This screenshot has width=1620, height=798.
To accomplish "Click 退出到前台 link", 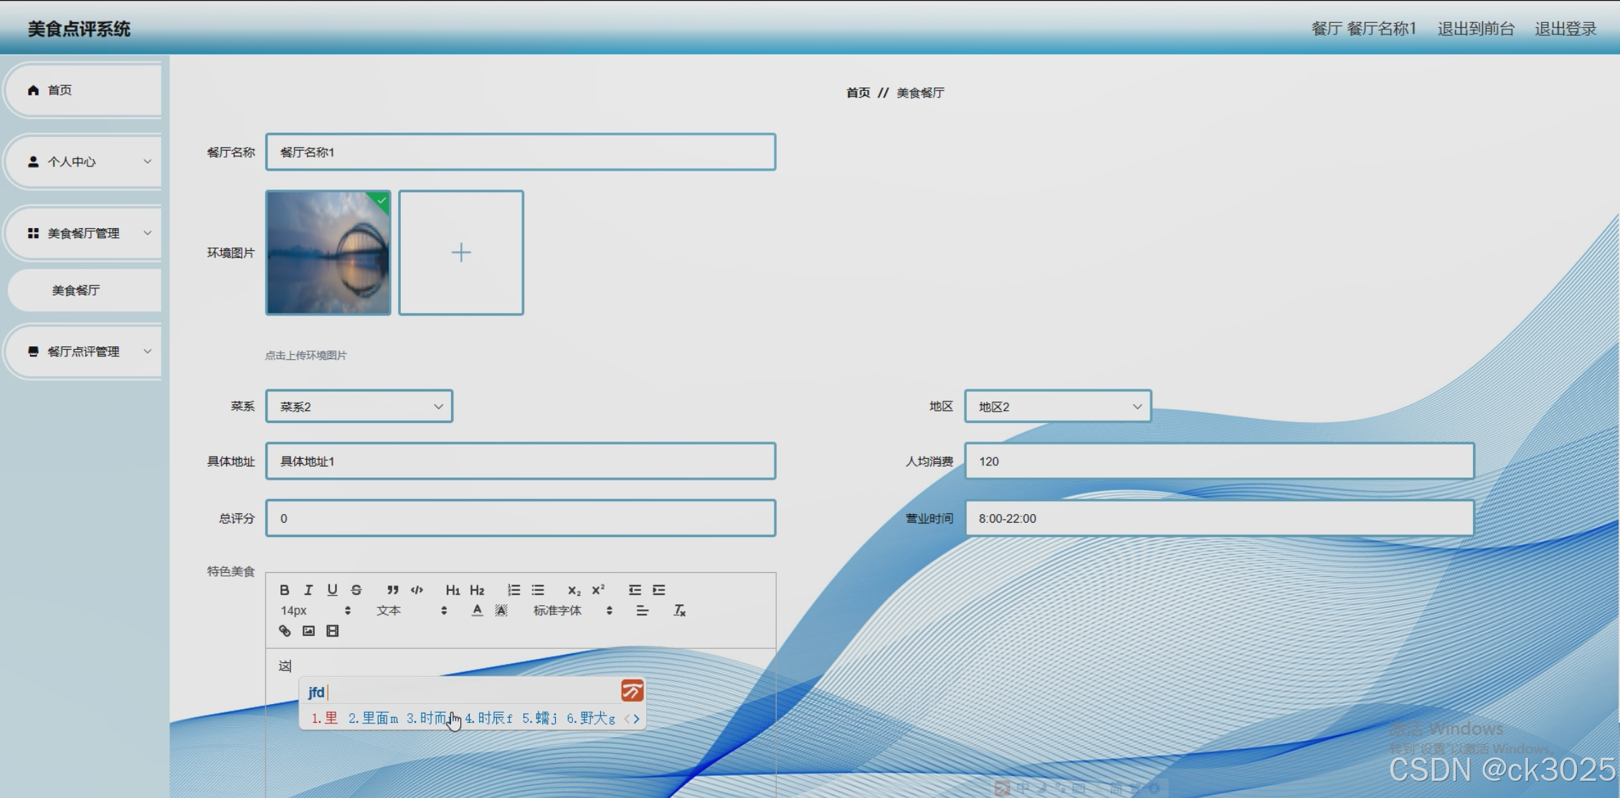I will tap(1475, 29).
